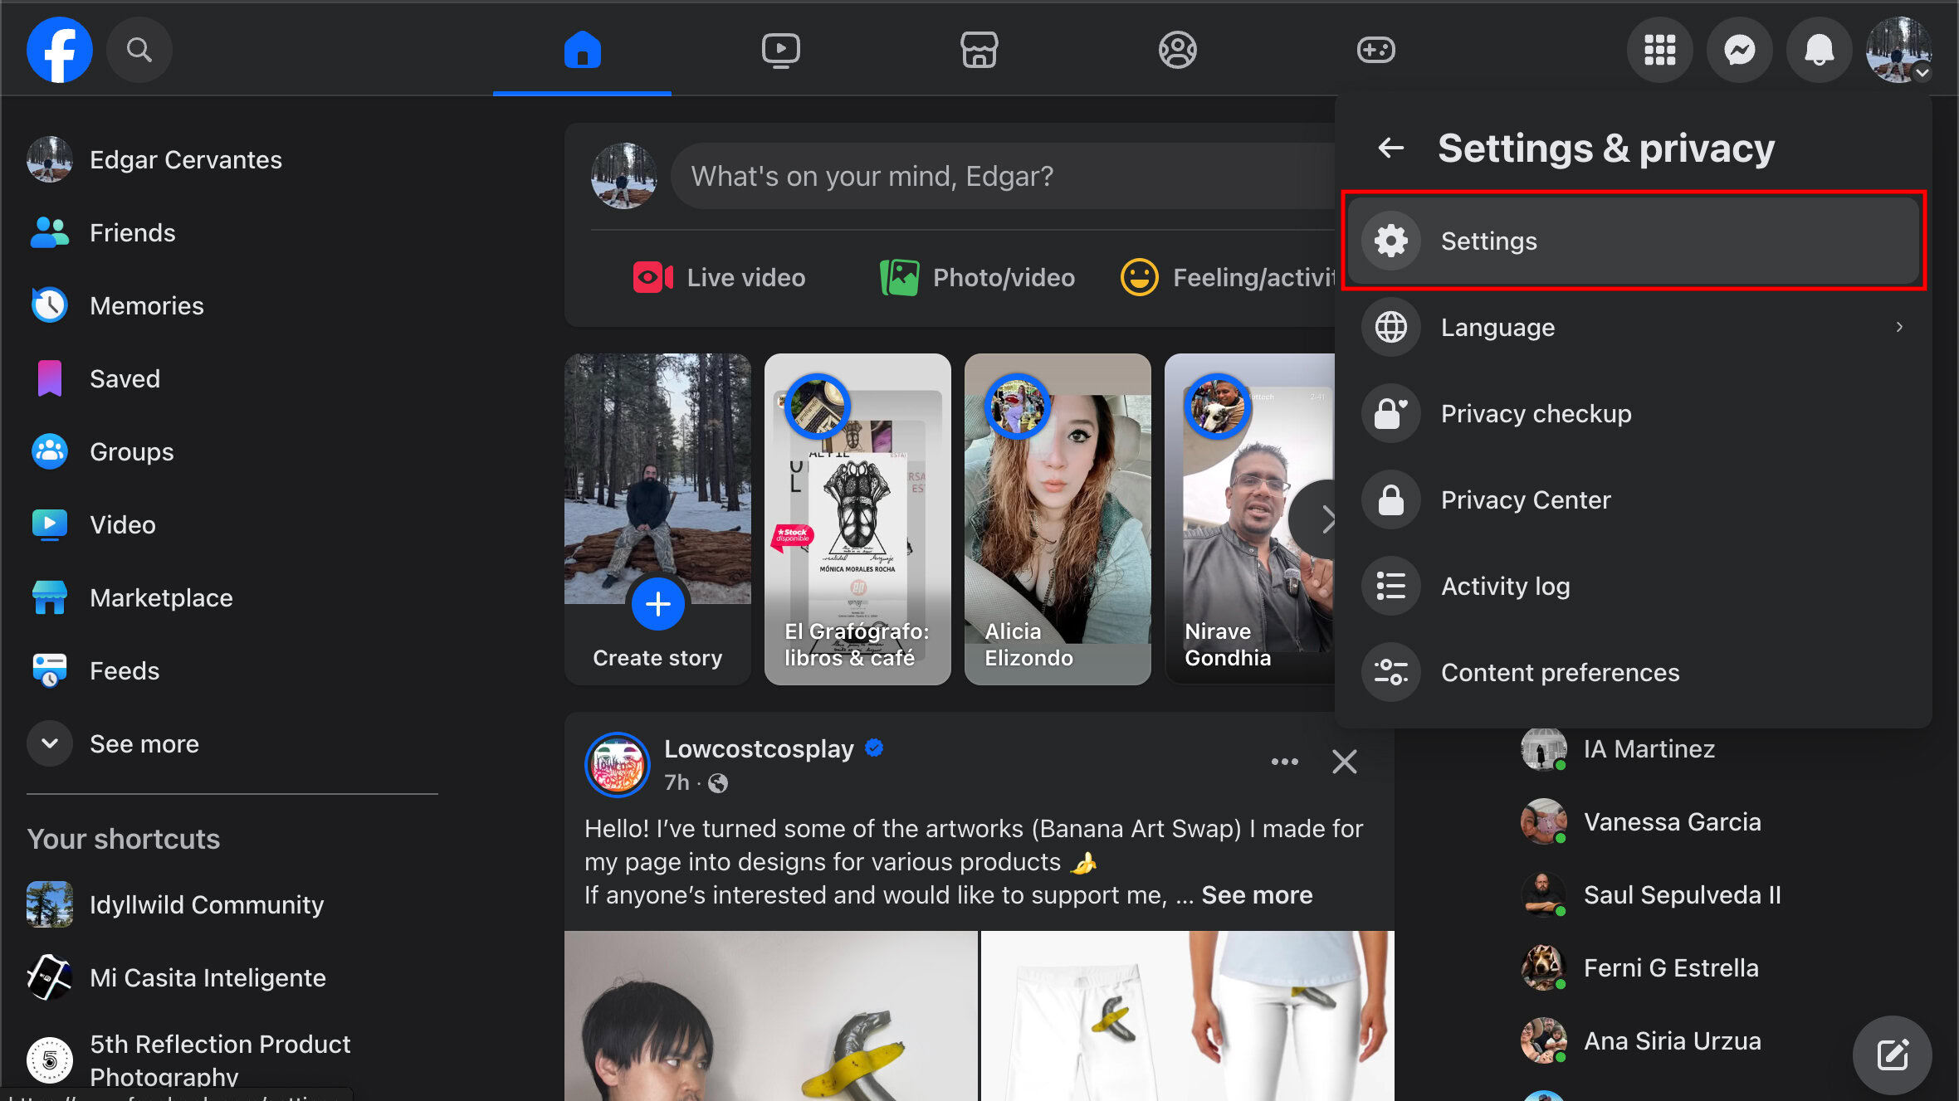Screen dimensions: 1959x1101
Task: Click See more on Lowcostcosplay post
Action: (1257, 894)
